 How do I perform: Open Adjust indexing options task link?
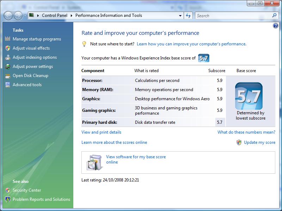[x=35, y=57]
